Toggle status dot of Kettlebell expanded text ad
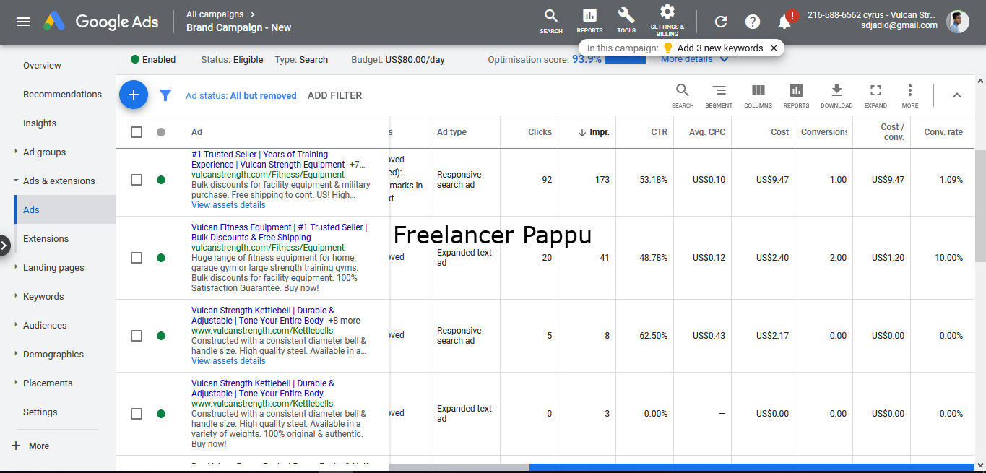 (161, 414)
